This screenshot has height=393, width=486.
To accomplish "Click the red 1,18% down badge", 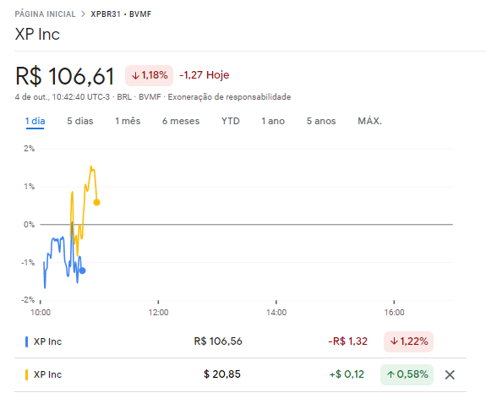I will click(x=149, y=75).
